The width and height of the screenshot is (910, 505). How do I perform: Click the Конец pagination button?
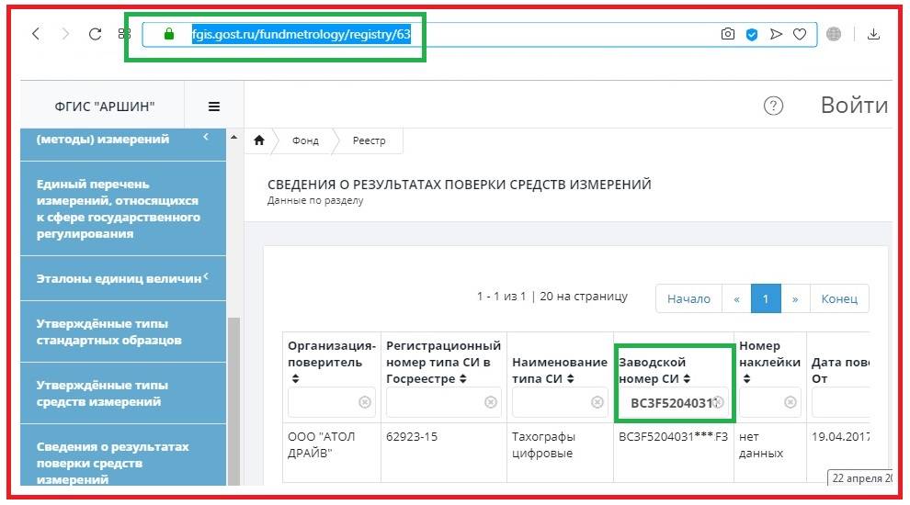pos(838,298)
